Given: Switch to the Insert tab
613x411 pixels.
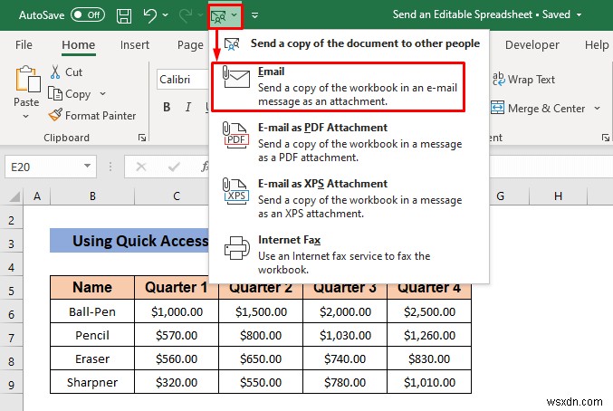Looking at the screenshot, I should 135,44.
